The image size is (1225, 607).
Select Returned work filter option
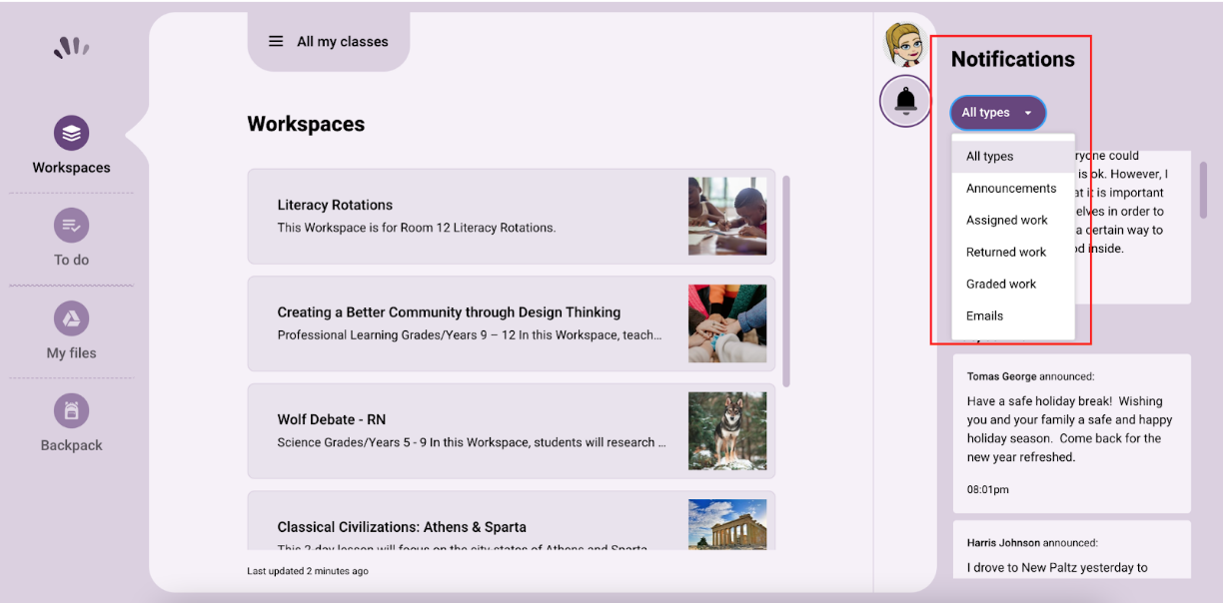1006,253
